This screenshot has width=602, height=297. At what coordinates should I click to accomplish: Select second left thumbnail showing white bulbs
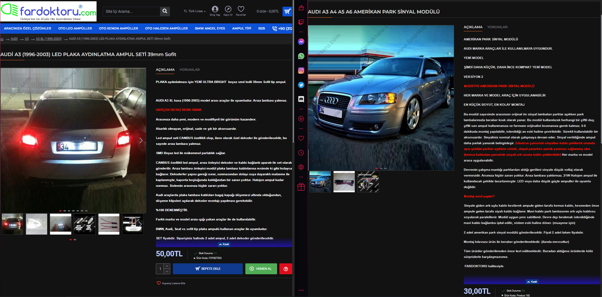[37, 224]
